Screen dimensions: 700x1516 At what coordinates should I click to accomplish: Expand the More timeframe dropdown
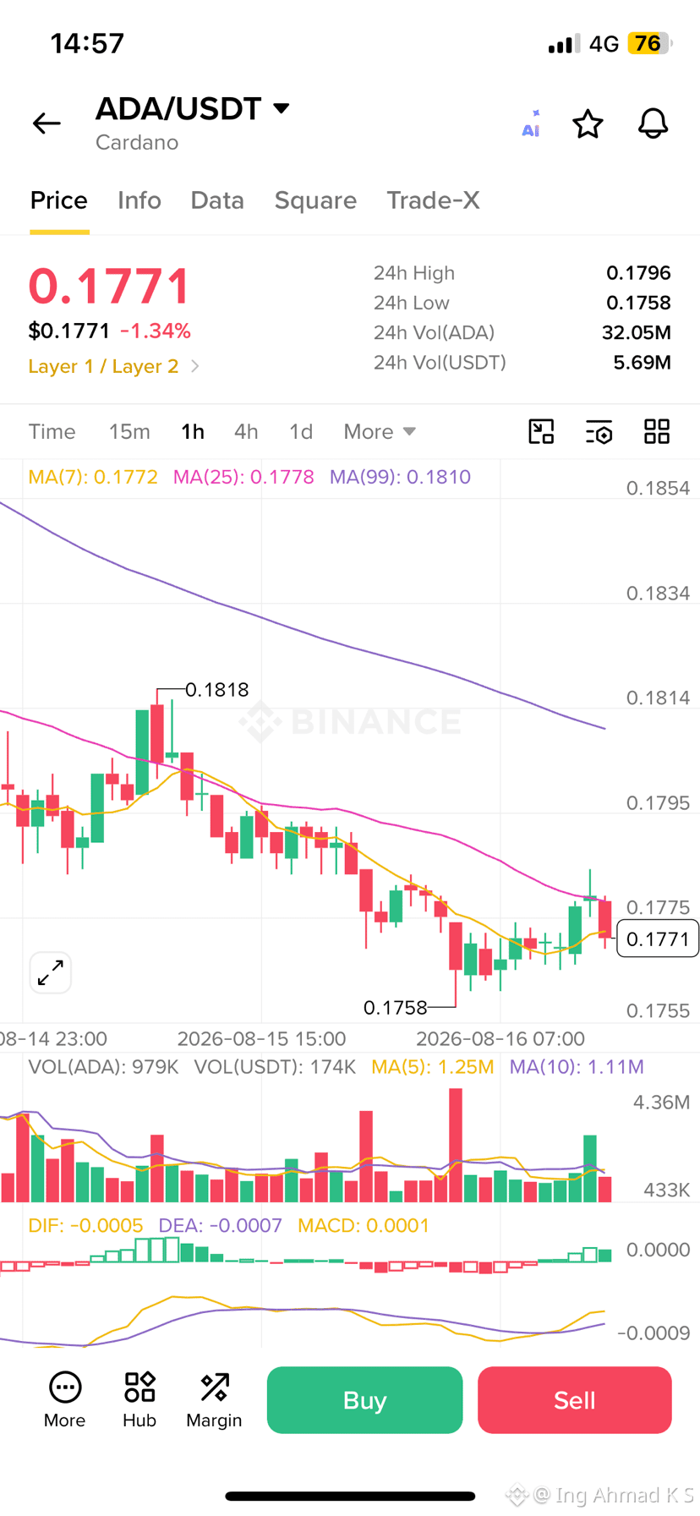point(380,431)
